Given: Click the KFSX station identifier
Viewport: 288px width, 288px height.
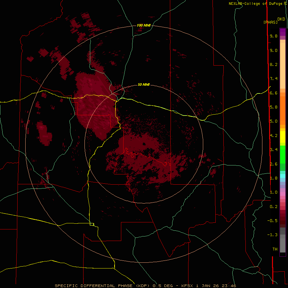Looking at the screenshot, I should (x=187, y=286).
